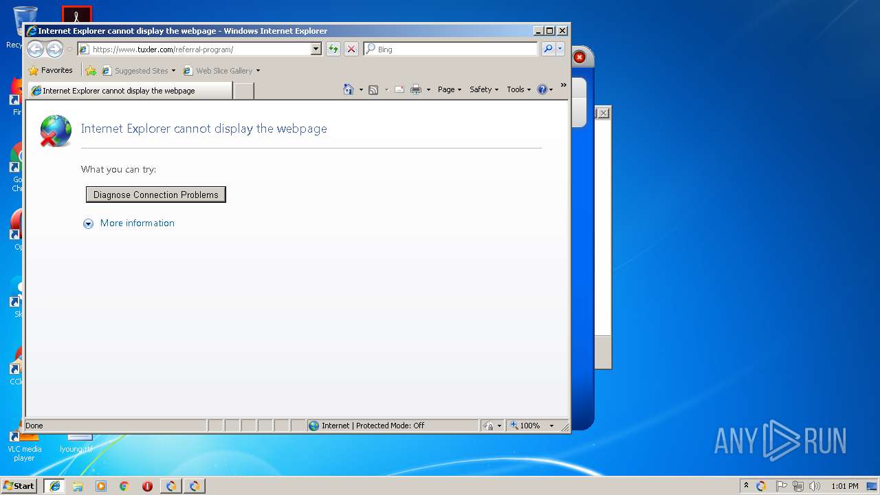Open search provider options dropdown
Viewport: 880px width, 495px height.
(x=560, y=49)
